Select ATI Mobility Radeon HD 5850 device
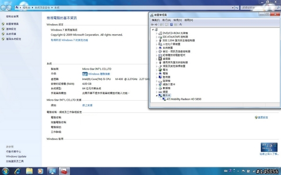Viewport: 281px width, 175px height. pos(184,99)
